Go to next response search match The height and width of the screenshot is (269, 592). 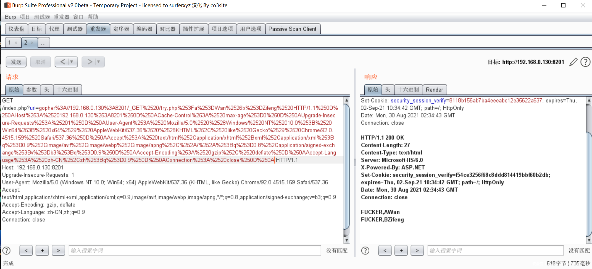(x=417, y=251)
